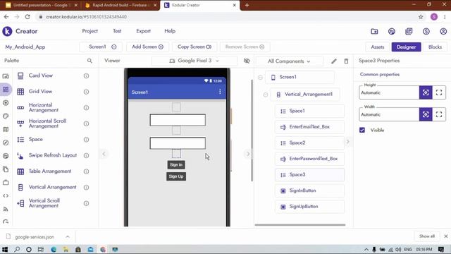Open Windows Start menu
The image size is (451, 254).
[x=5, y=249]
